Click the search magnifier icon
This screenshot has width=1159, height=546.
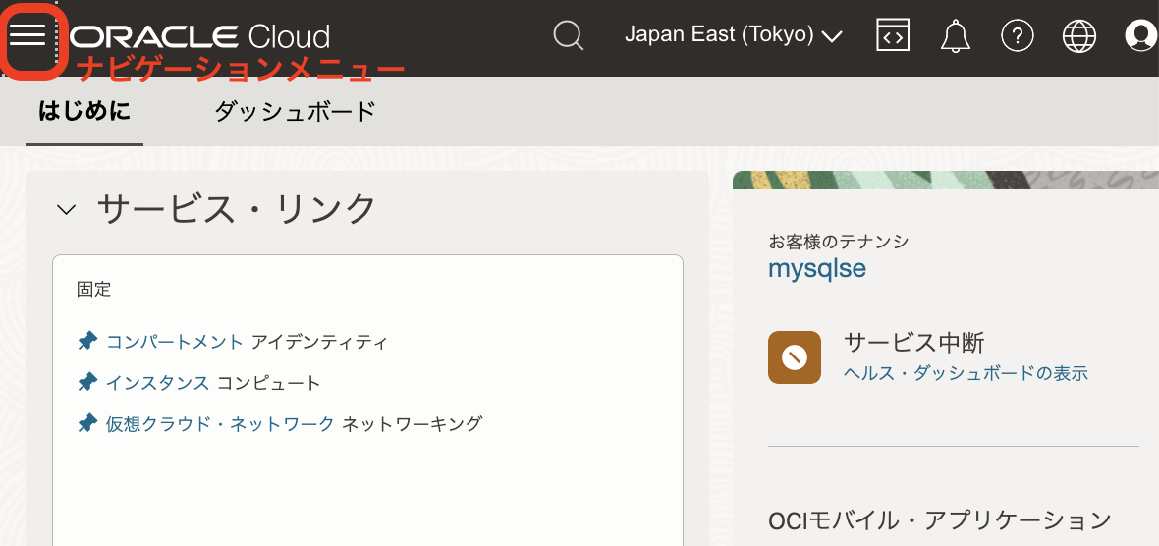[x=569, y=36]
